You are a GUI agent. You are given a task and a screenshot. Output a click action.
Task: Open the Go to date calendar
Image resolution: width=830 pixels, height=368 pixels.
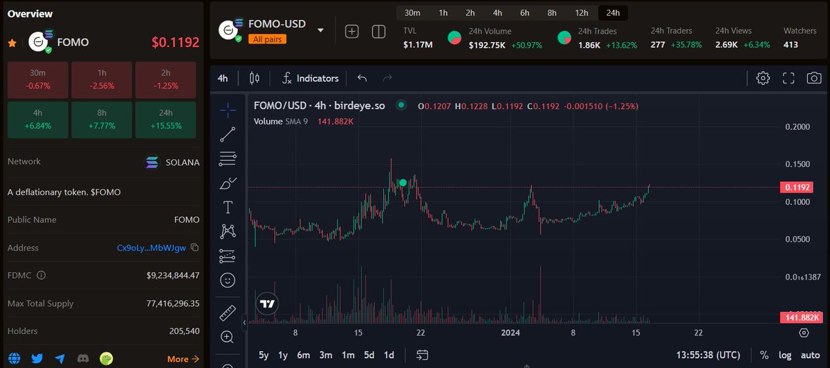click(423, 355)
